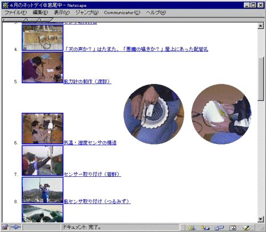The height and width of the screenshot is (232, 266).
Task: Open Navigator from the component bar
Action: point(192,228)
